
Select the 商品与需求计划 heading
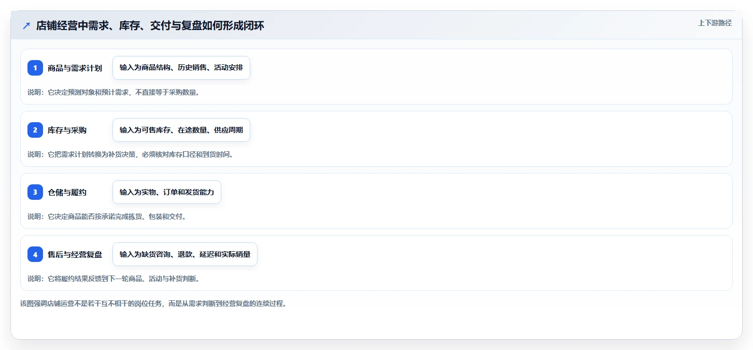click(x=75, y=68)
